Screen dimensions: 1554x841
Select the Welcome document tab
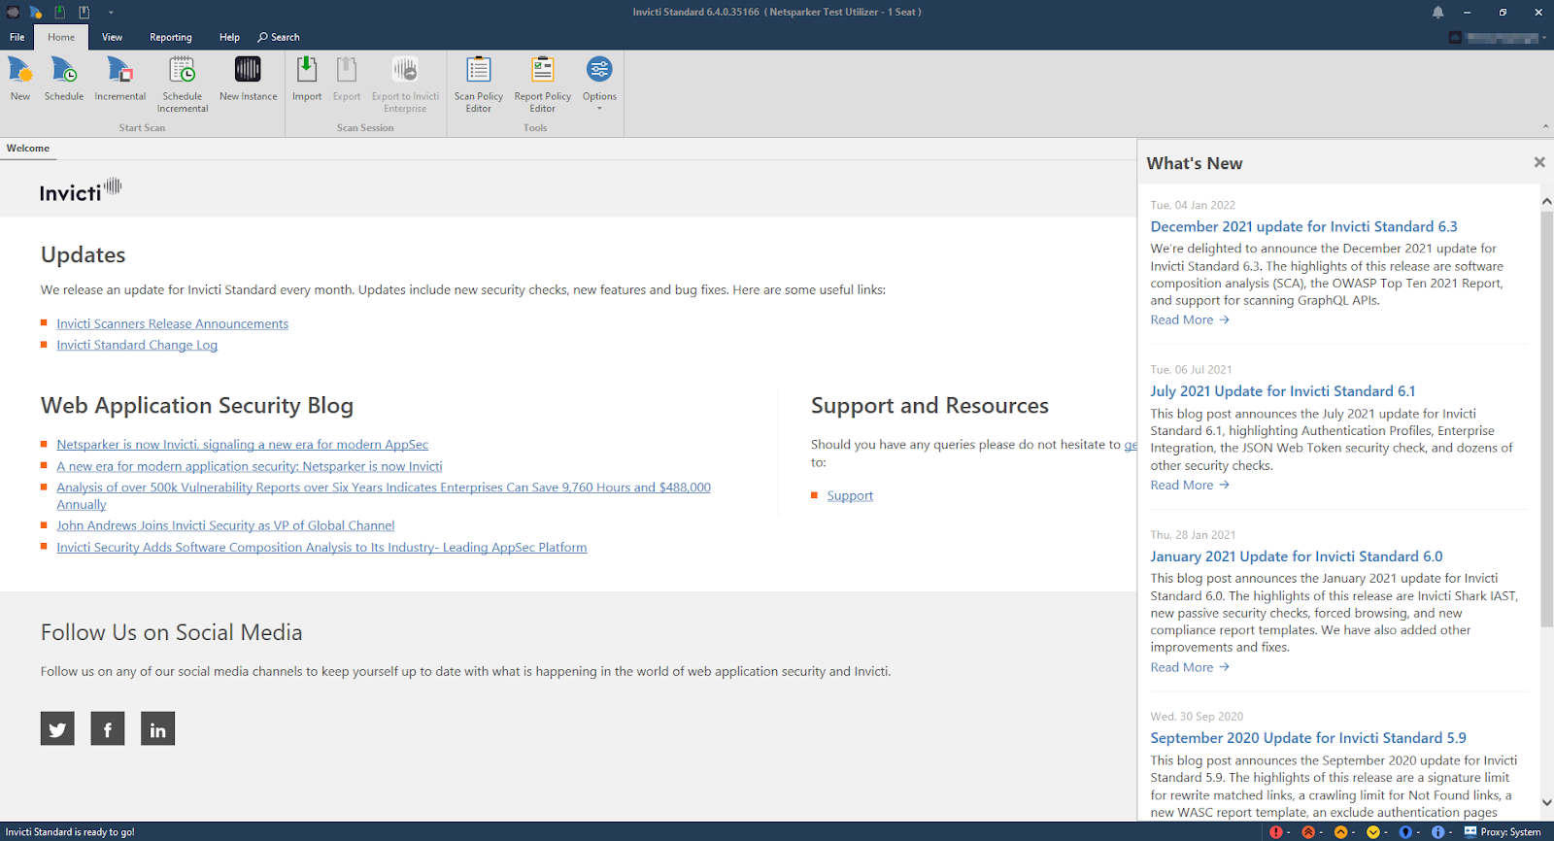(x=28, y=149)
